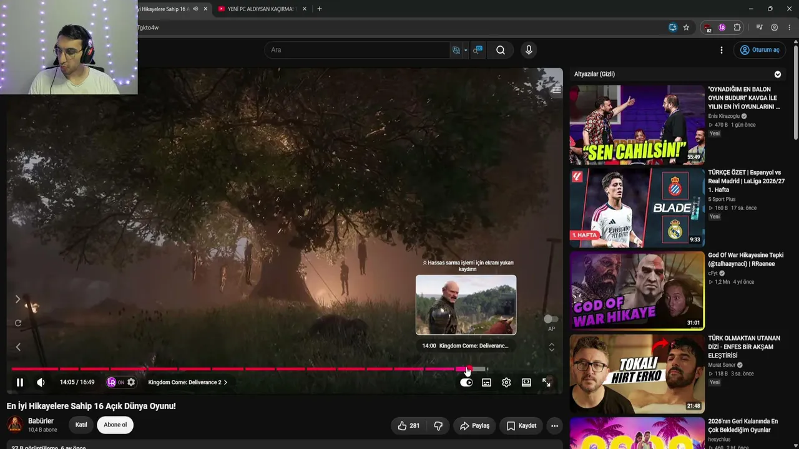Open the 2026'nın Geri Kalanında video title
This screenshot has width=799, height=449.
(x=743, y=425)
